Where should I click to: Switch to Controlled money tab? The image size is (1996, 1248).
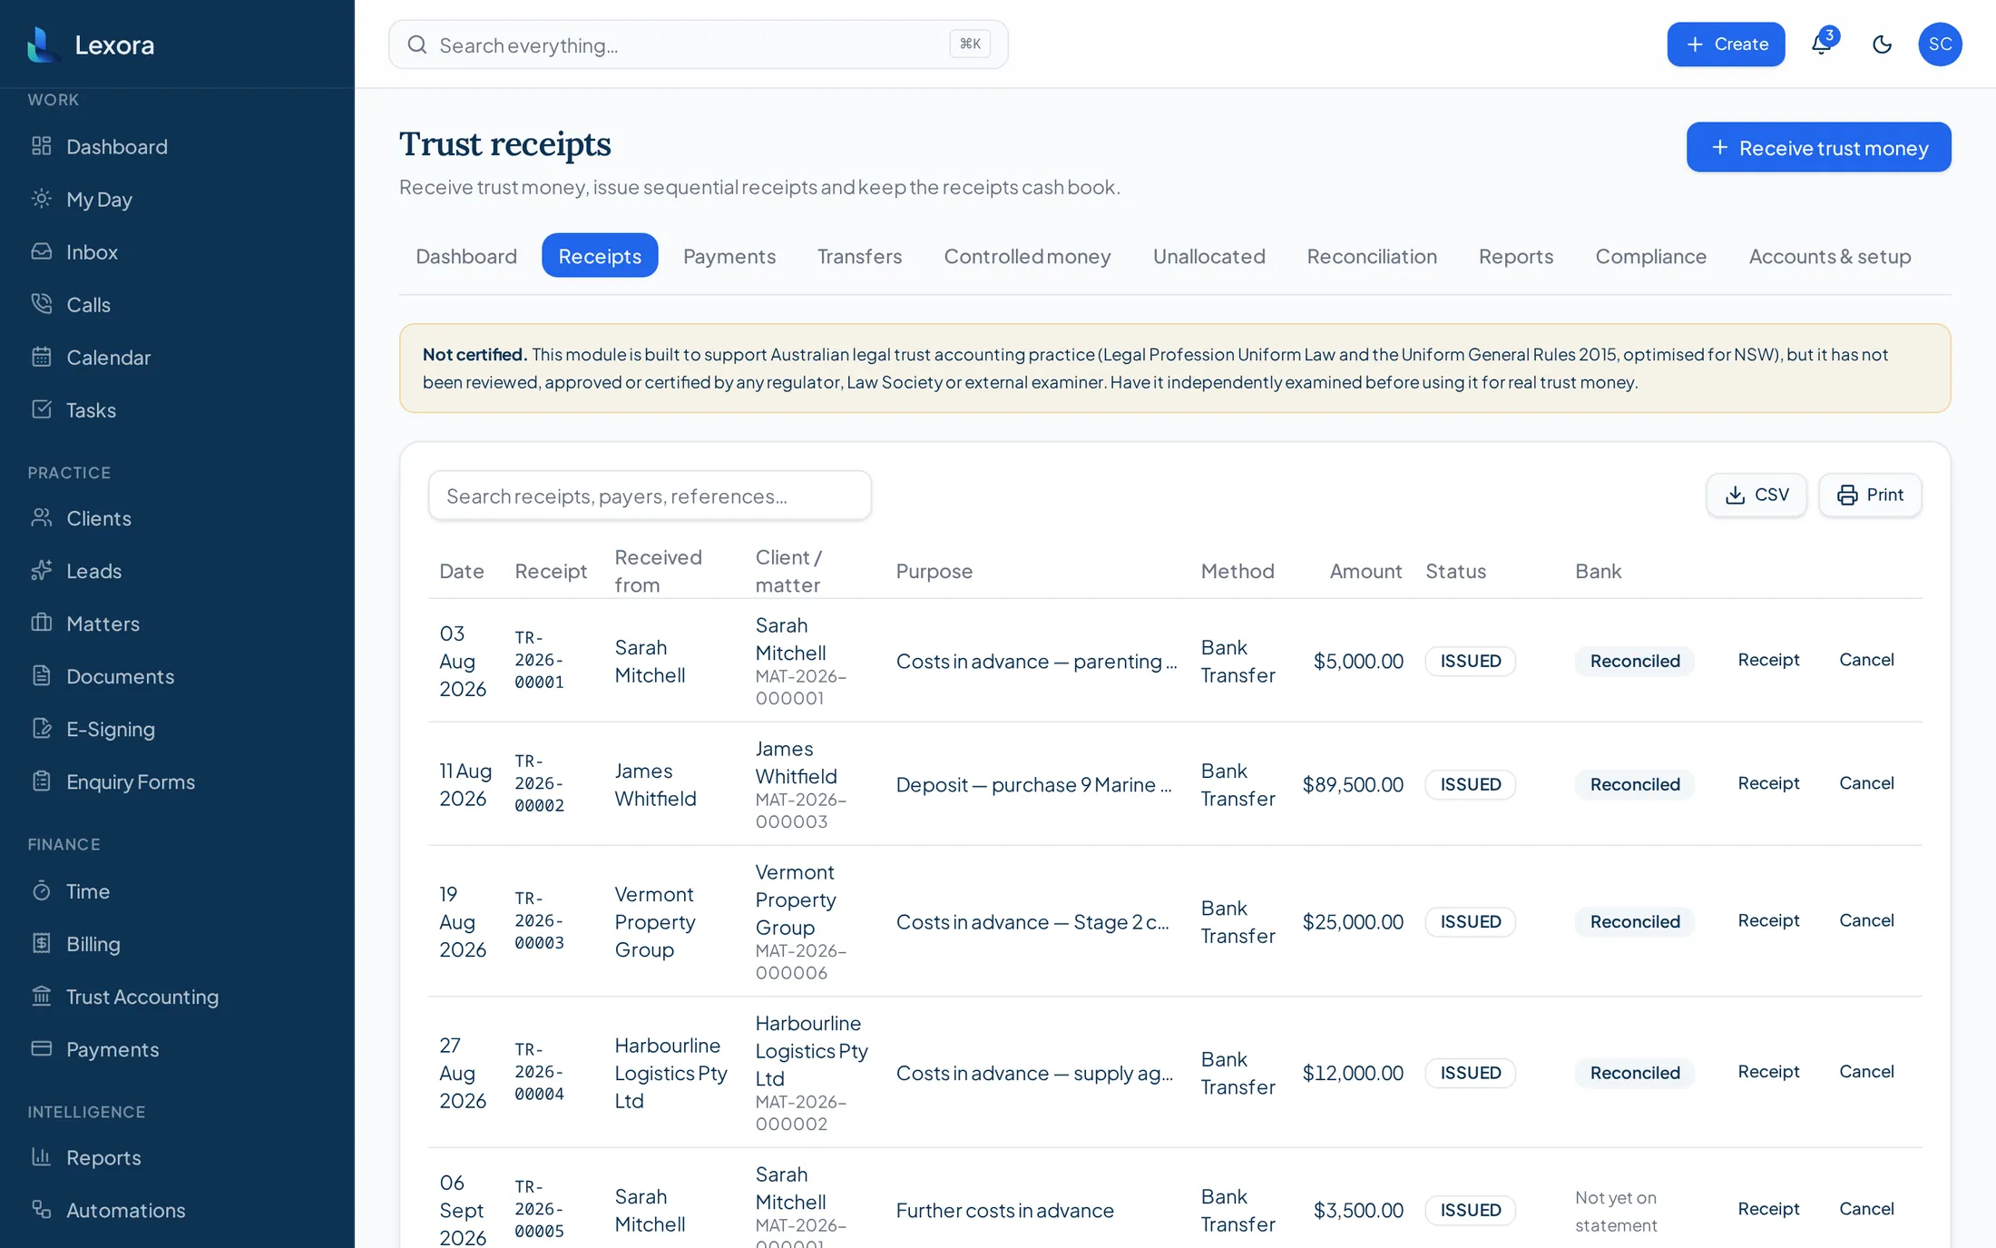tap(1027, 256)
